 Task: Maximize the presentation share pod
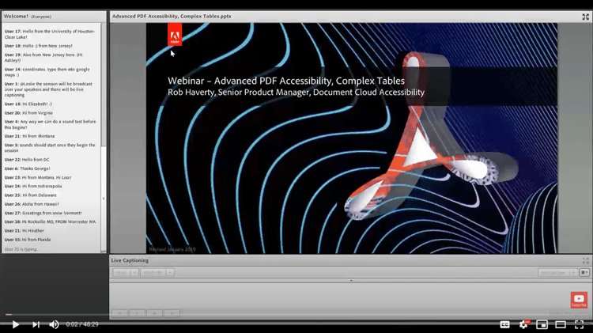click(x=585, y=17)
